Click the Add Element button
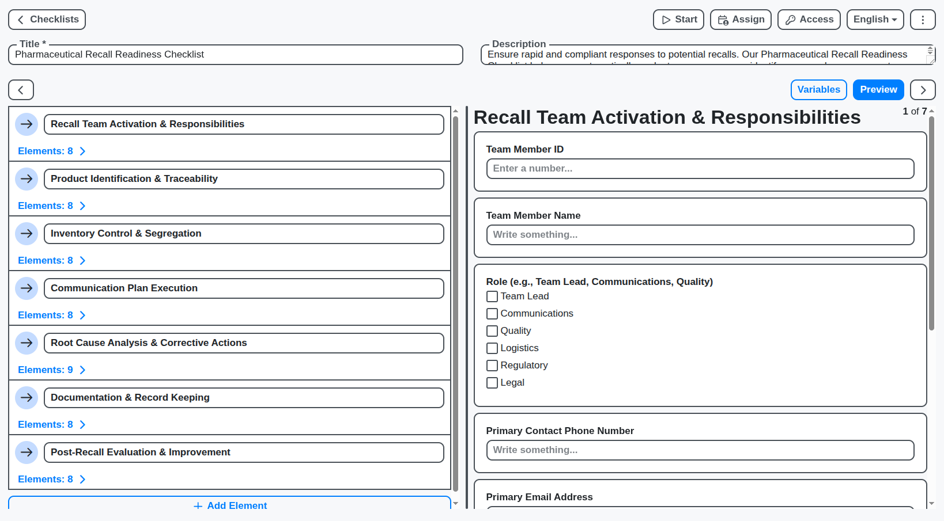 pyautogui.click(x=230, y=505)
